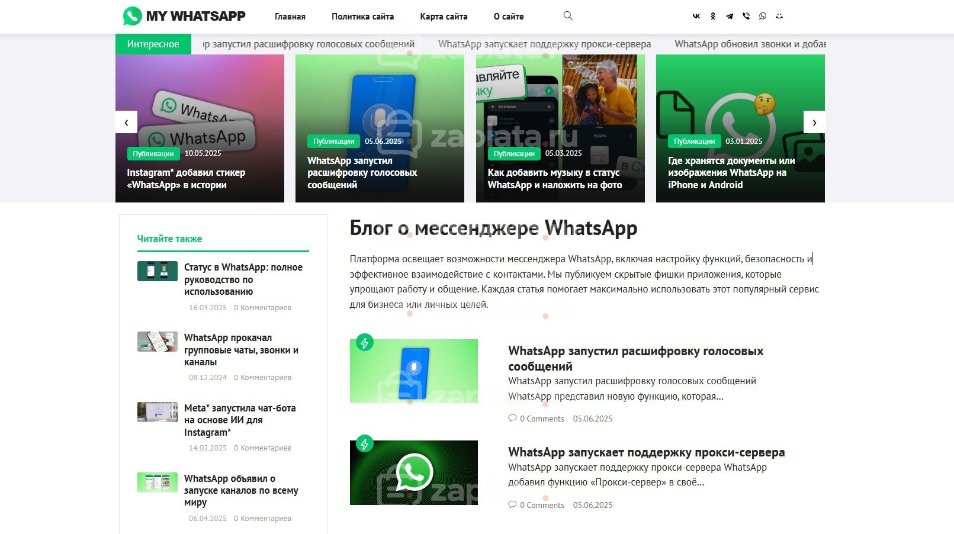Open the Viber phone icon
Viewport: 954px width, 534px height.
point(746,16)
